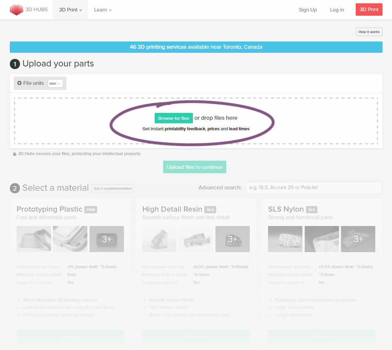The height and width of the screenshot is (350, 392).
Task: Expand the Learn navigation menu
Action: pyautogui.click(x=103, y=10)
